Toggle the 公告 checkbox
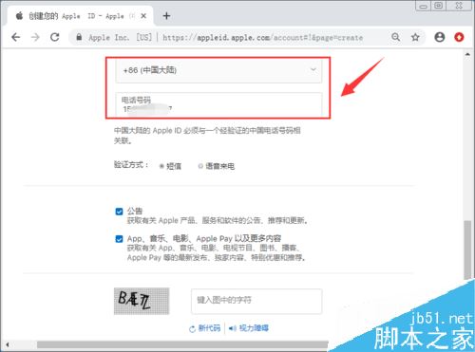 click(x=119, y=212)
